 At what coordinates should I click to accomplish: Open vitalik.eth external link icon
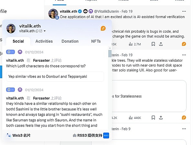tap(41, 31)
